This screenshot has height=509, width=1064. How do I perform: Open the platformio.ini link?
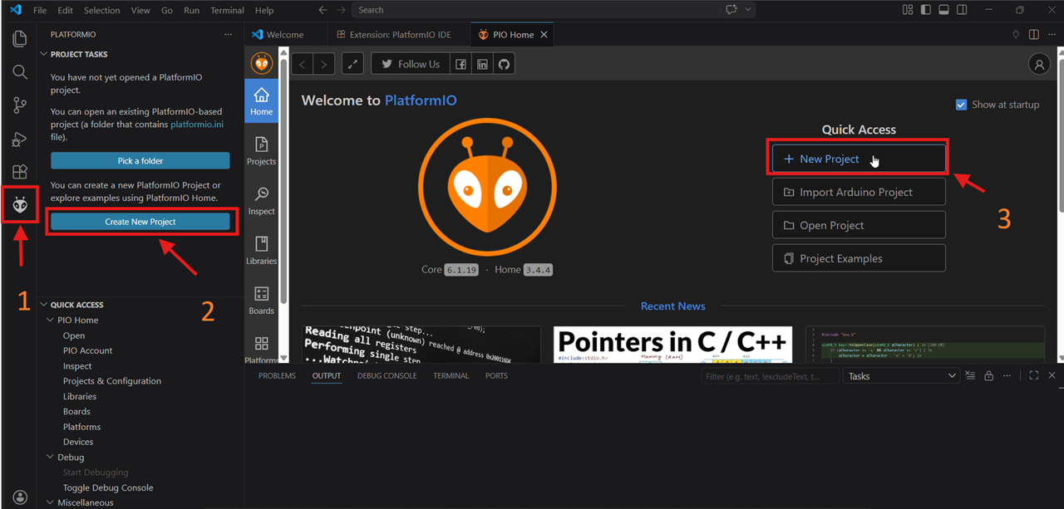click(197, 125)
